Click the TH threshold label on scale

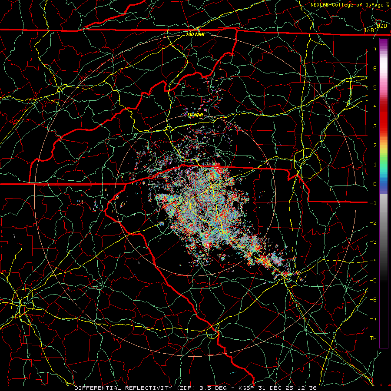pyautogui.click(x=373, y=338)
